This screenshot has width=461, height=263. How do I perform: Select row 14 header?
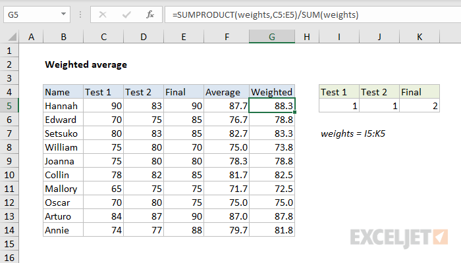9,230
